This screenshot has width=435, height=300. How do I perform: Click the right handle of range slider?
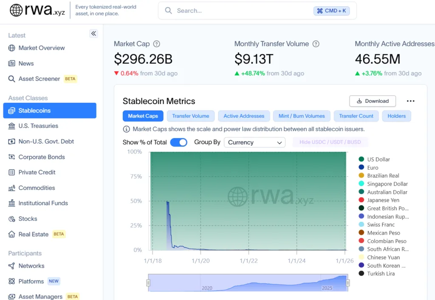click(x=347, y=283)
